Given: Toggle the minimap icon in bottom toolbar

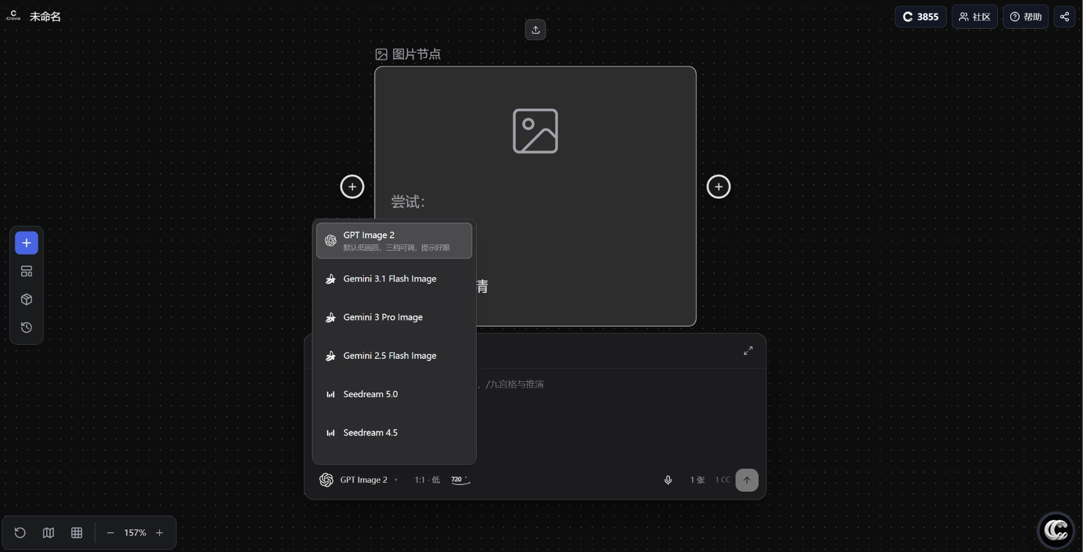Looking at the screenshot, I should [x=49, y=532].
